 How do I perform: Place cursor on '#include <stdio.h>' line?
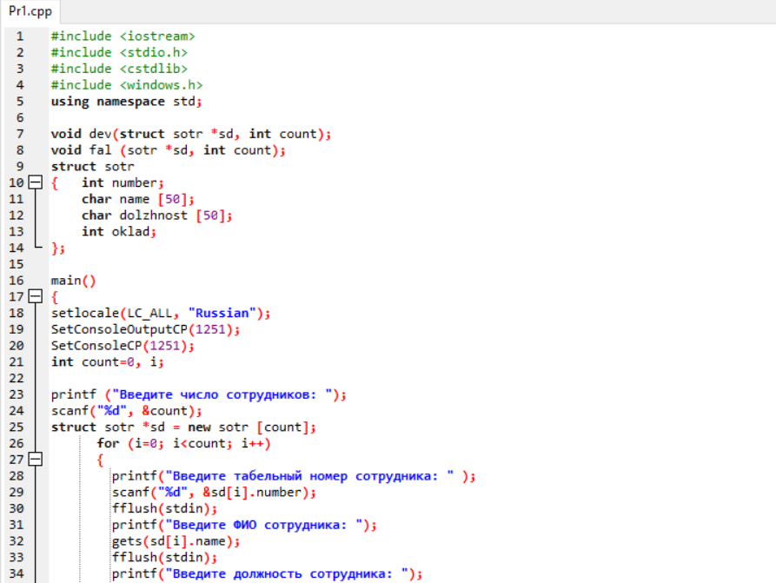click(119, 52)
